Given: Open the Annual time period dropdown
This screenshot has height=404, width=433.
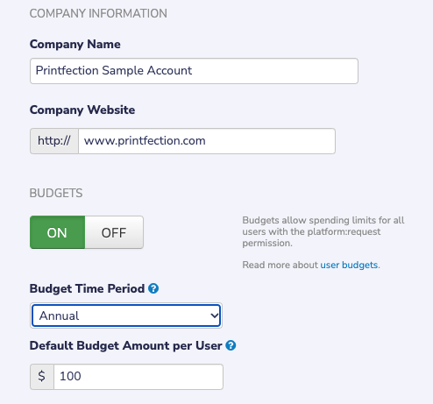Looking at the screenshot, I should click(x=126, y=315).
